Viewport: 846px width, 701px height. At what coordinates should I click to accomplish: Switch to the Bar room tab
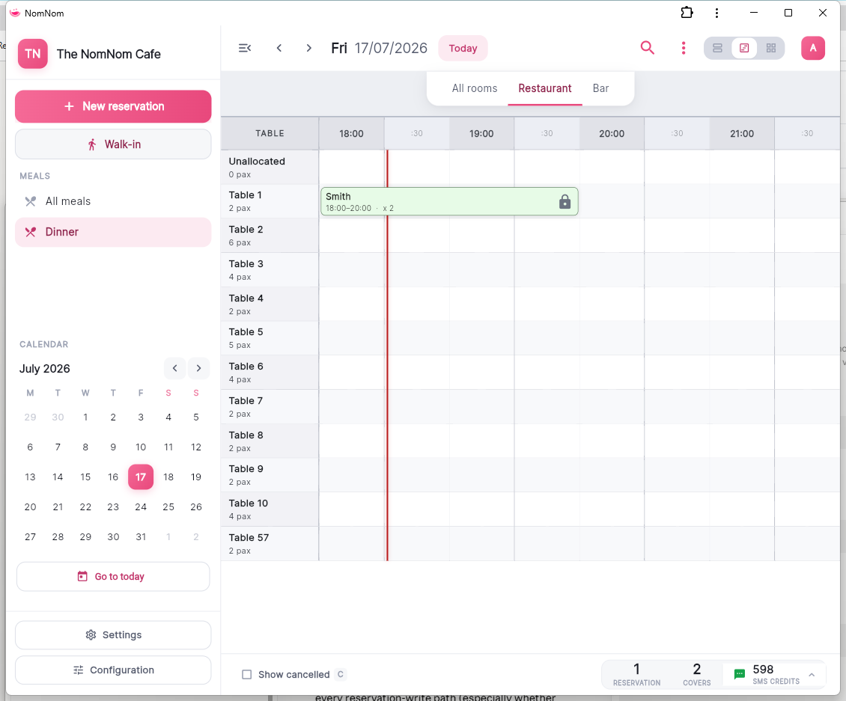[x=600, y=88]
